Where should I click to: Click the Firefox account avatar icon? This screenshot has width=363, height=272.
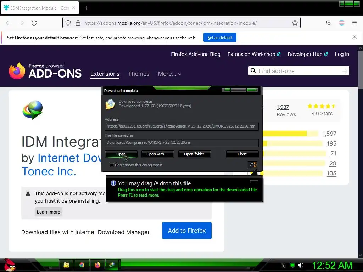coord(341,23)
